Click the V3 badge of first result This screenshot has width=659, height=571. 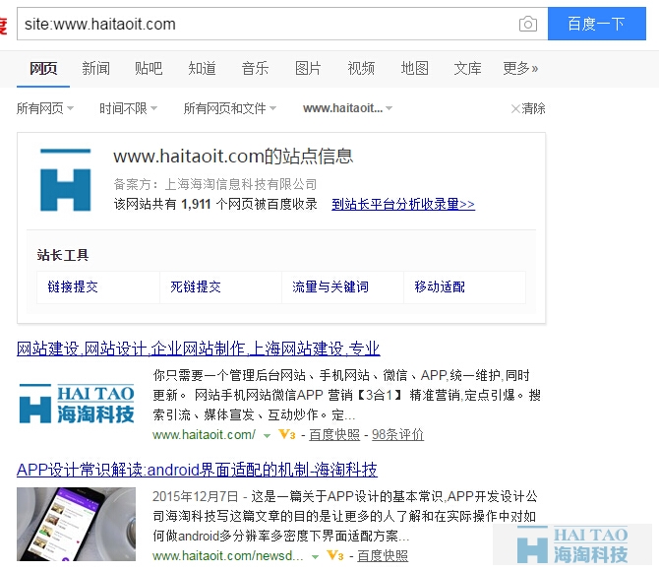(287, 435)
